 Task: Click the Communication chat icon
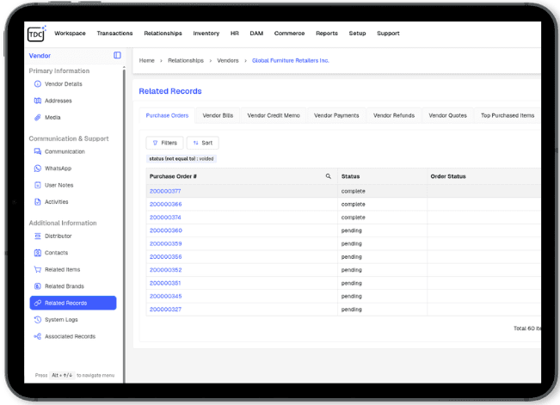[x=38, y=151]
